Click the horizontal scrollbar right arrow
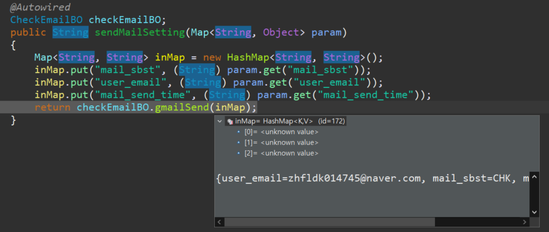 pos(525,222)
